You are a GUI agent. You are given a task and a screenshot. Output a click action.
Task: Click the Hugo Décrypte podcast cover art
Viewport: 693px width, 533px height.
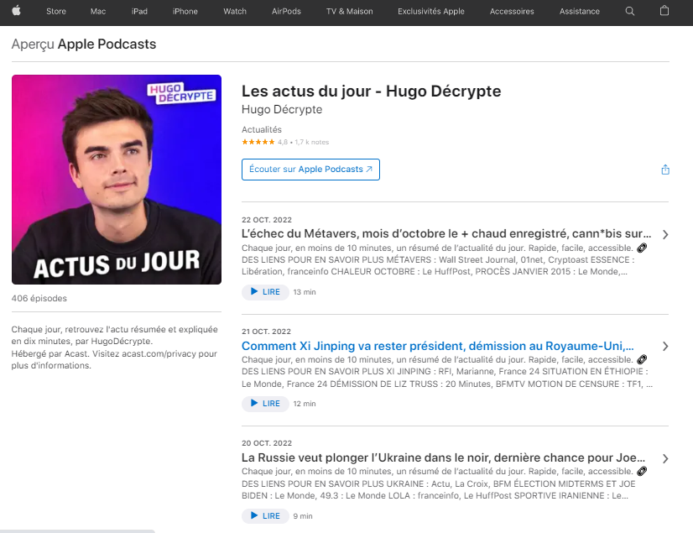point(117,180)
